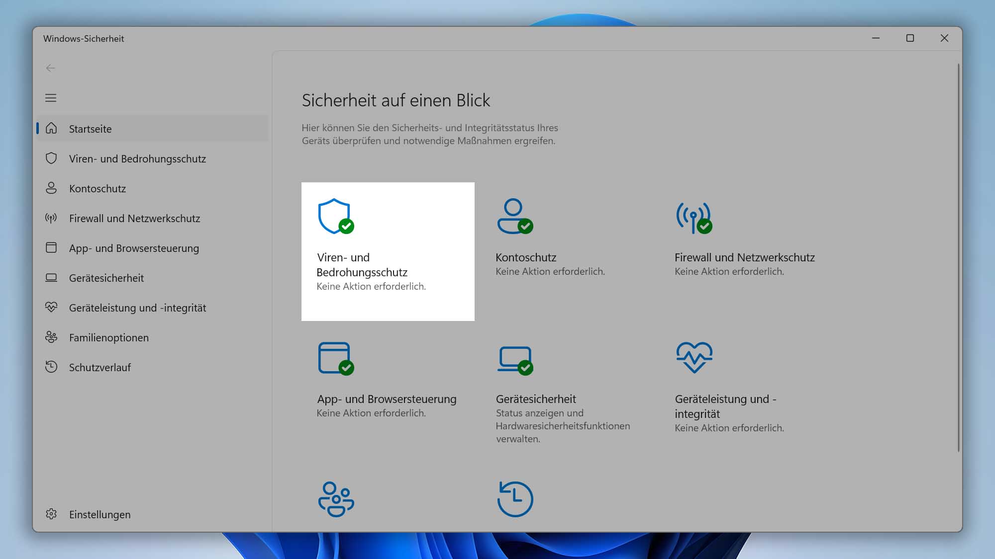Click the large shield icon on Viren- und Bedrohungsschutz tile

[336, 216]
